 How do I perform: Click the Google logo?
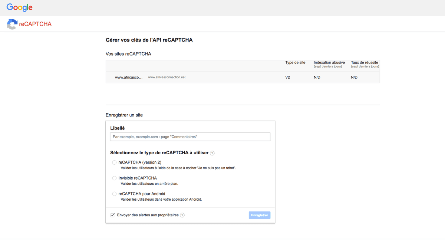tap(19, 7)
